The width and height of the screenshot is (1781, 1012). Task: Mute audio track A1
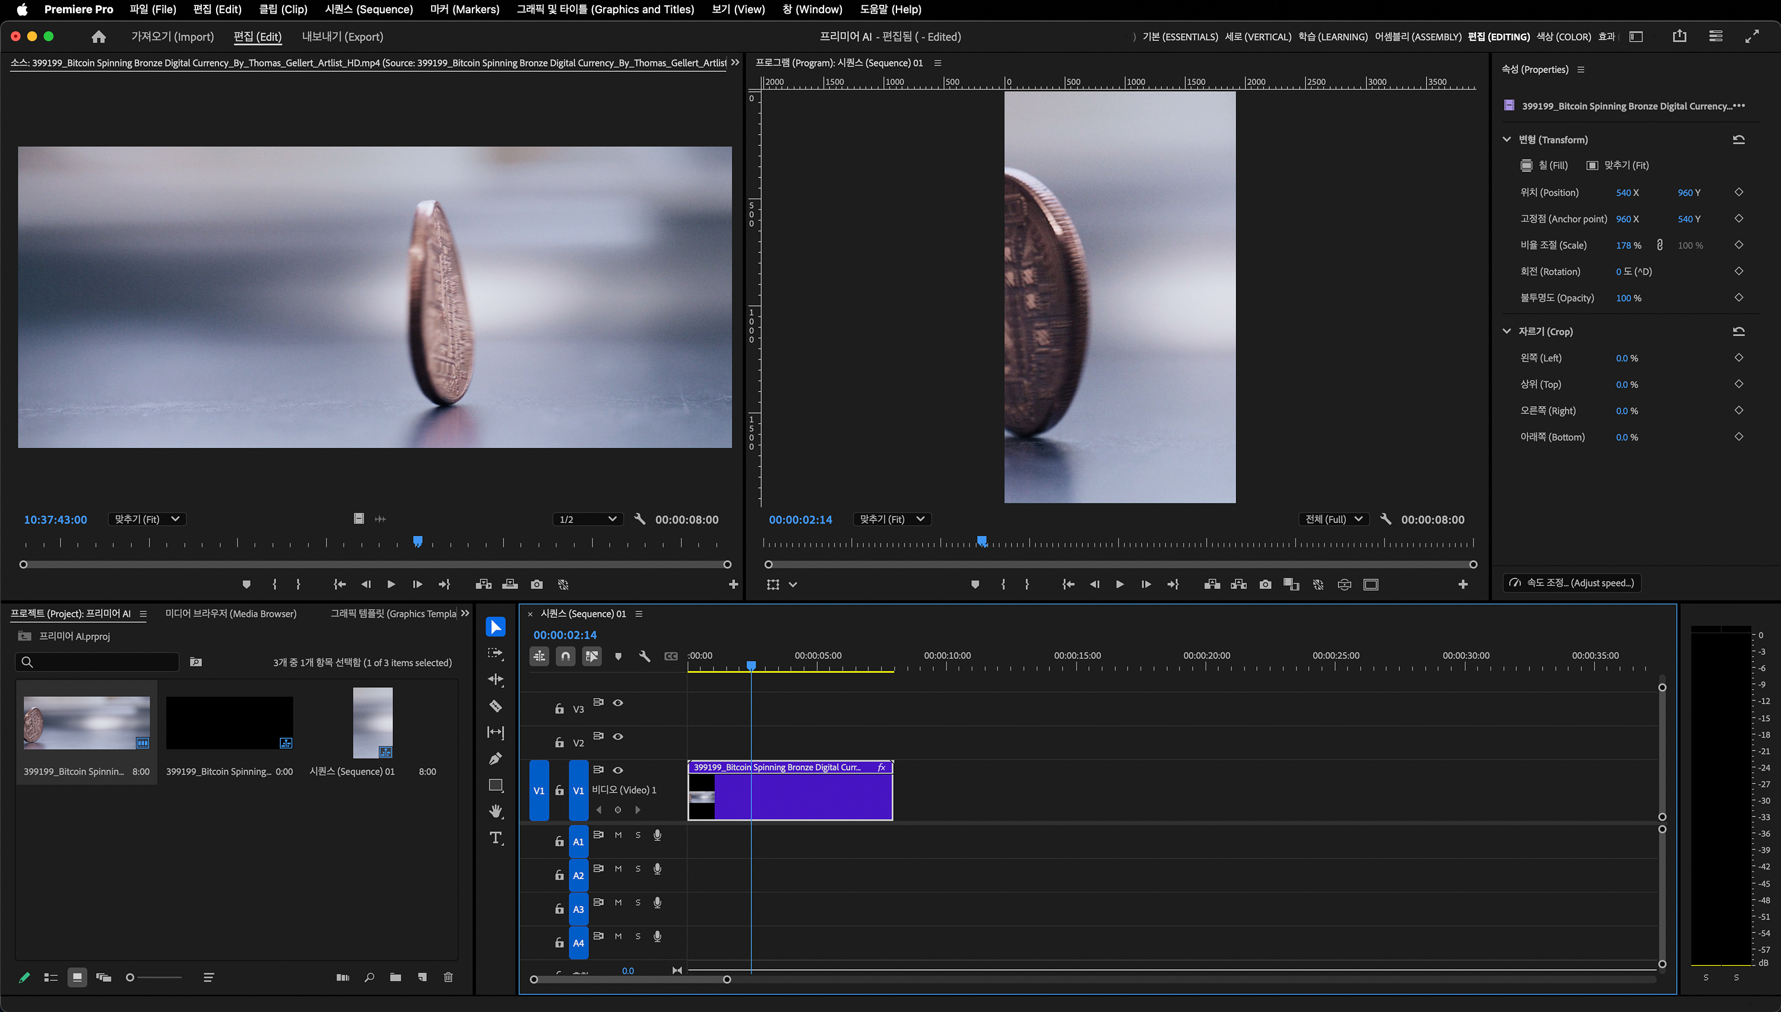pyautogui.click(x=618, y=836)
